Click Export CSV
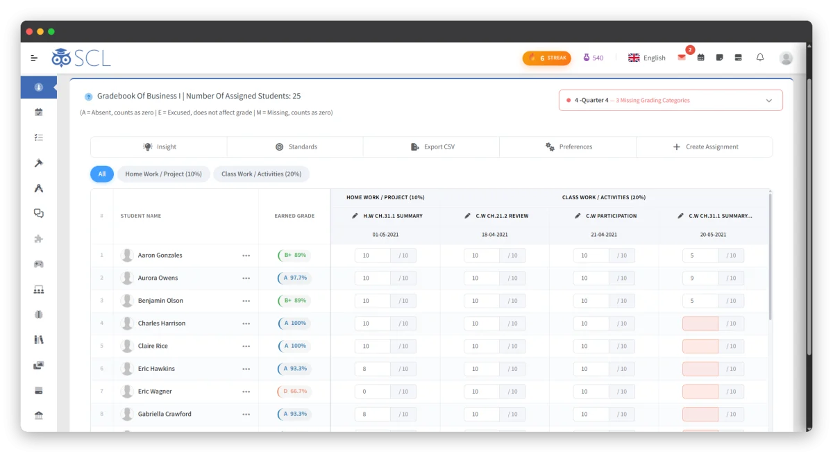This screenshot has width=833, height=452. pyautogui.click(x=432, y=147)
